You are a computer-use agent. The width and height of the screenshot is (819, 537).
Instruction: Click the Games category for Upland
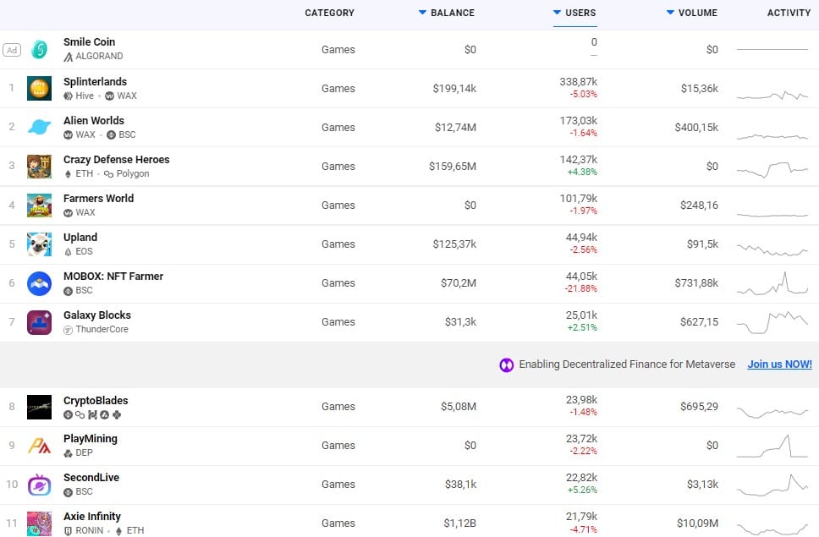coord(338,244)
